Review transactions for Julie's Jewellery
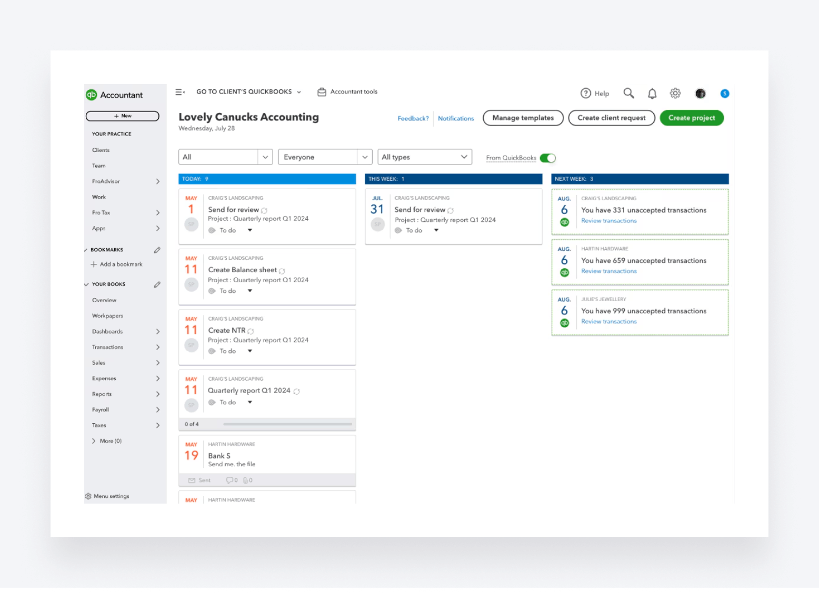 tap(609, 322)
